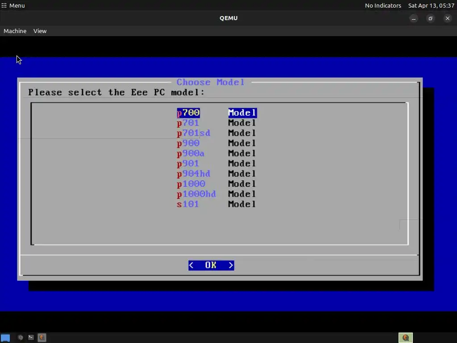Maximize the QEMU window
The height and width of the screenshot is (343, 457).
coord(431,18)
